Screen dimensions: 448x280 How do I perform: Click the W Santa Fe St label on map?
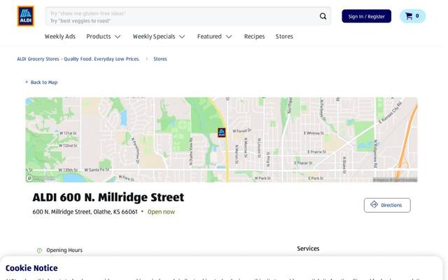click(x=97, y=169)
